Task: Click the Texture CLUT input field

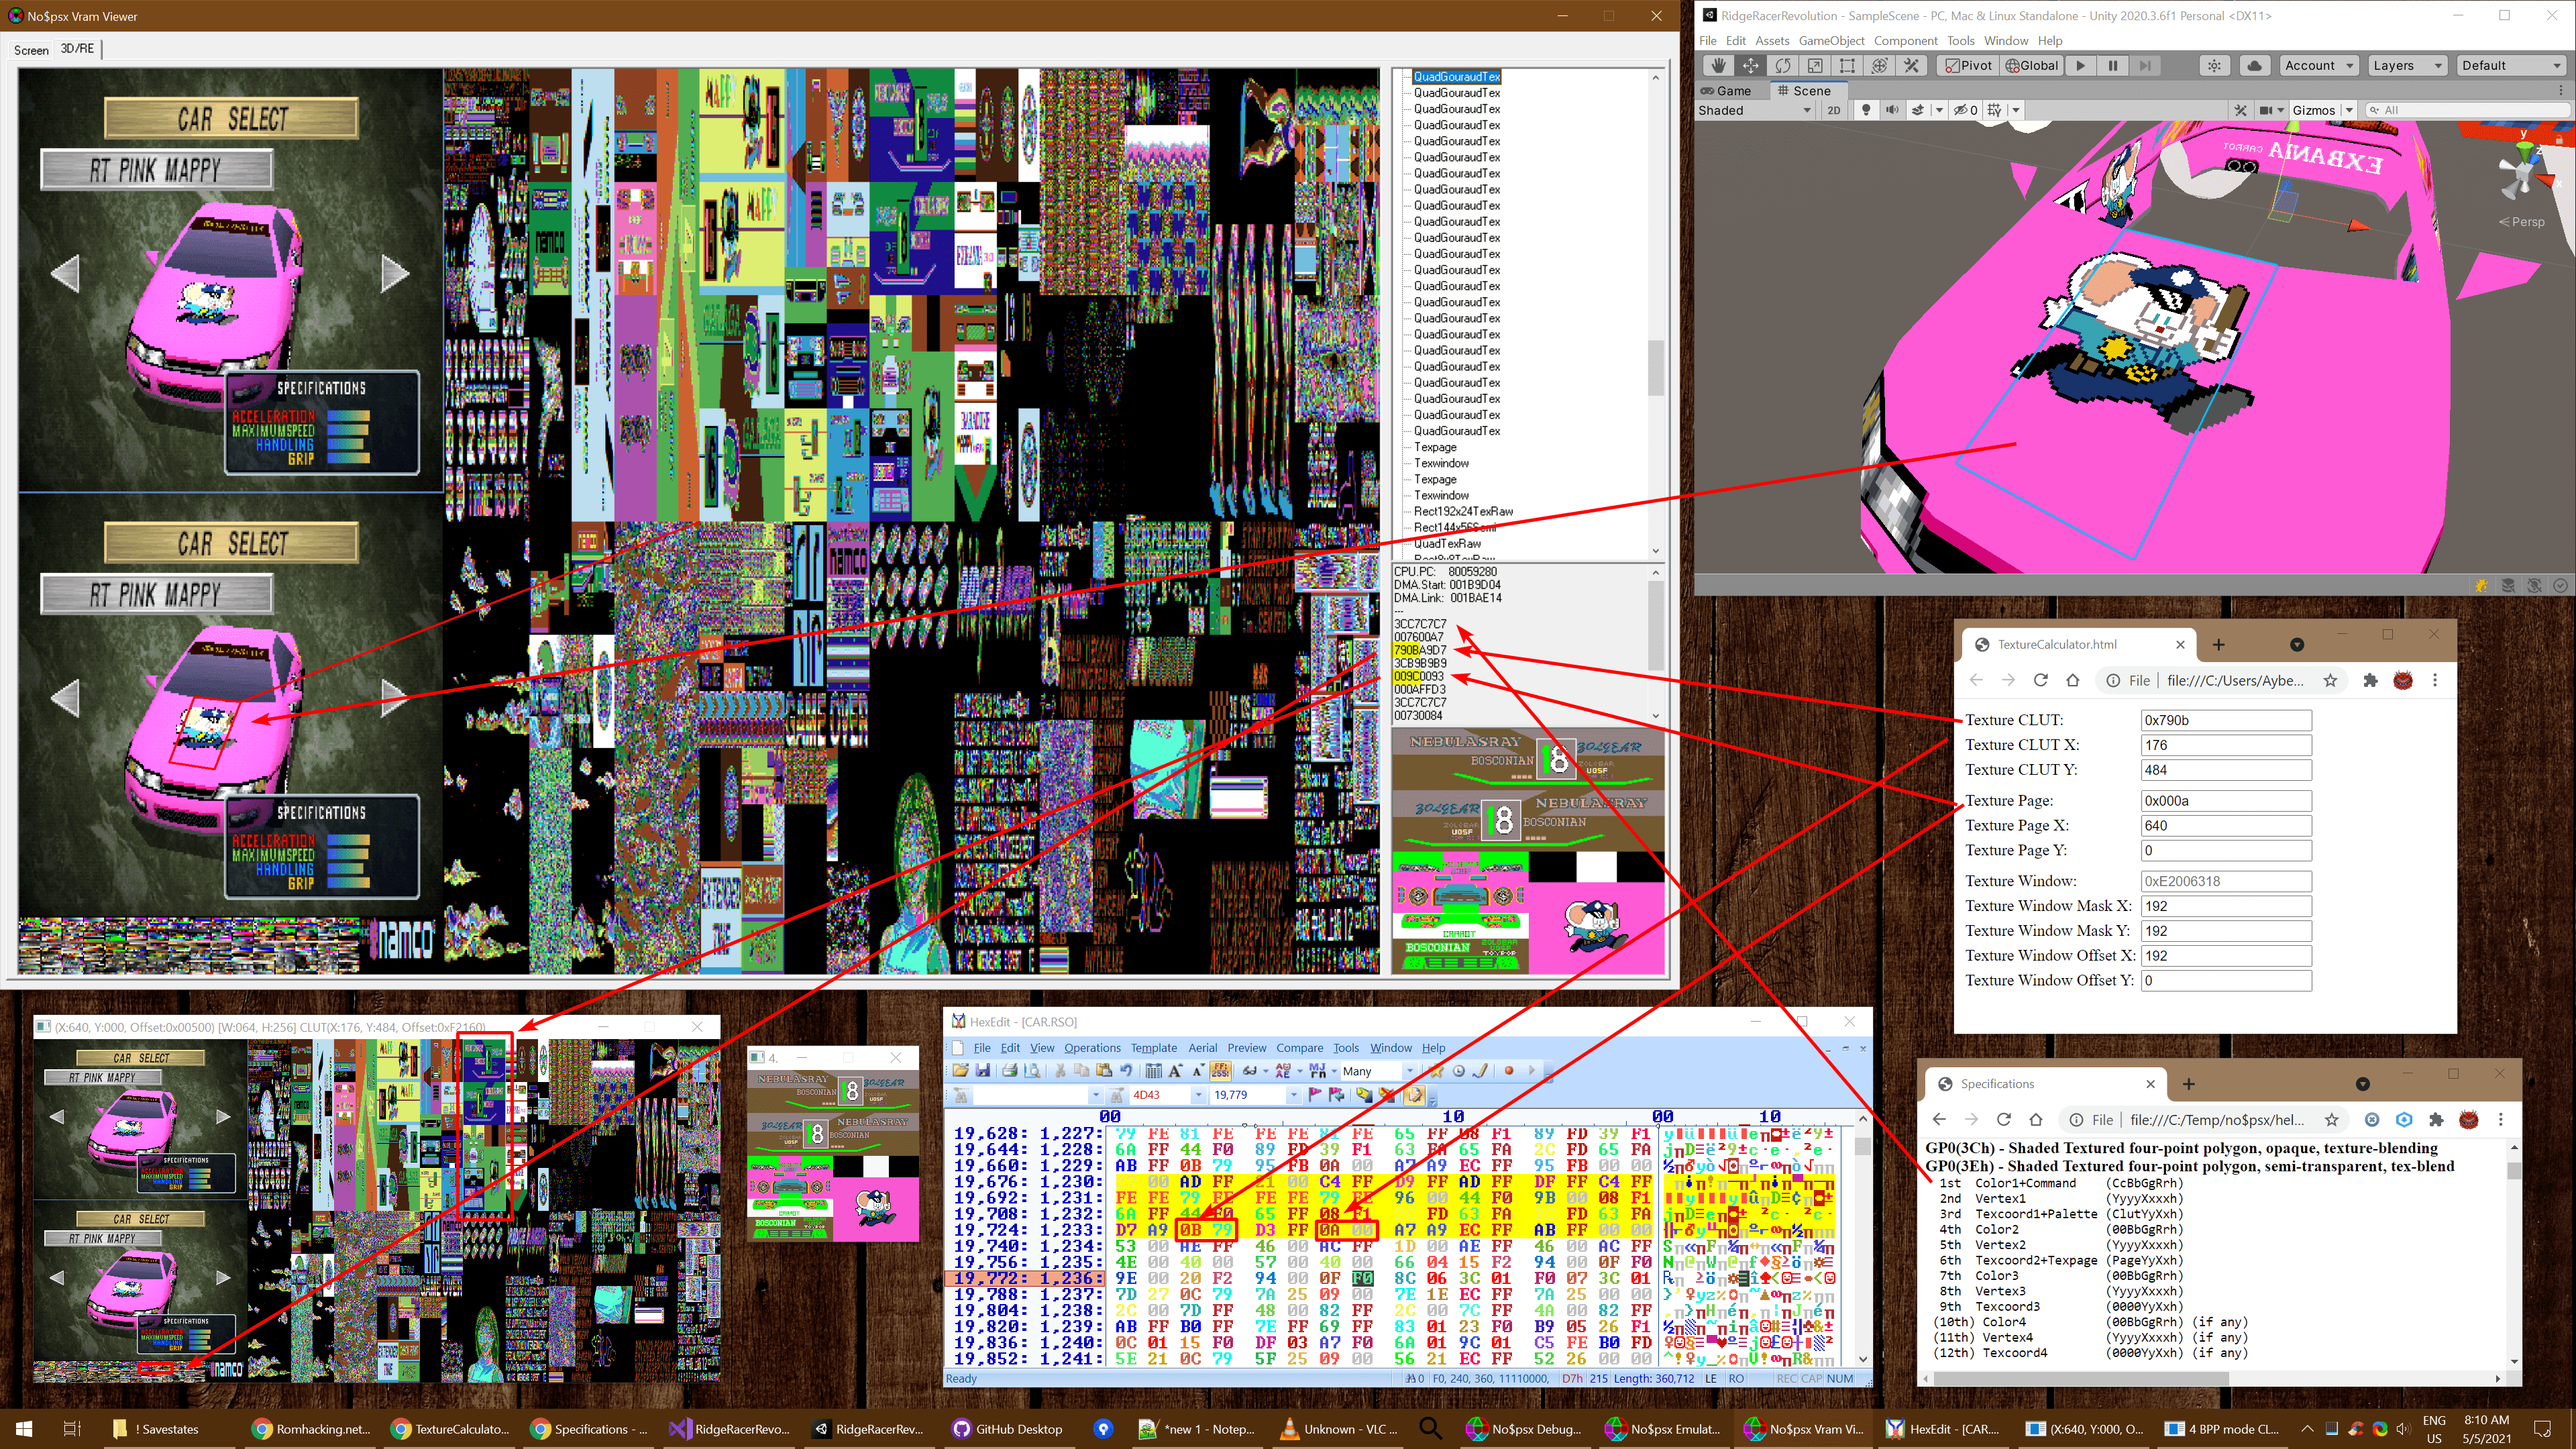Action: pos(2226,720)
